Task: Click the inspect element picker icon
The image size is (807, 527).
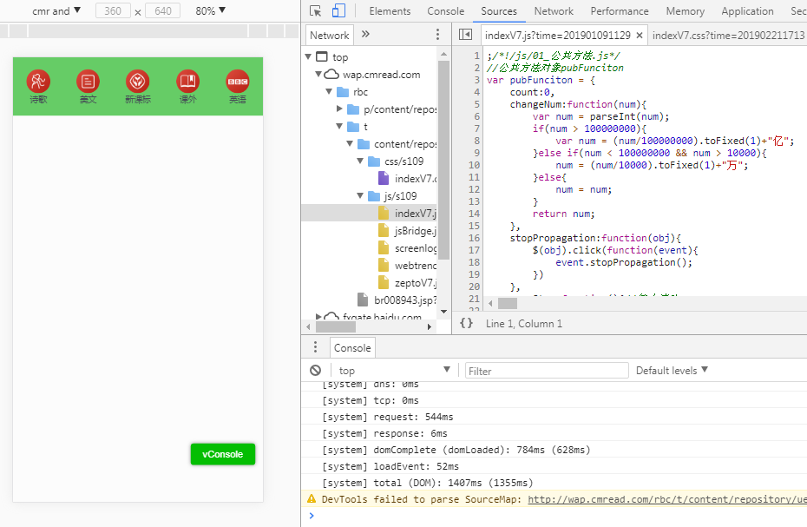Action: tap(316, 11)
